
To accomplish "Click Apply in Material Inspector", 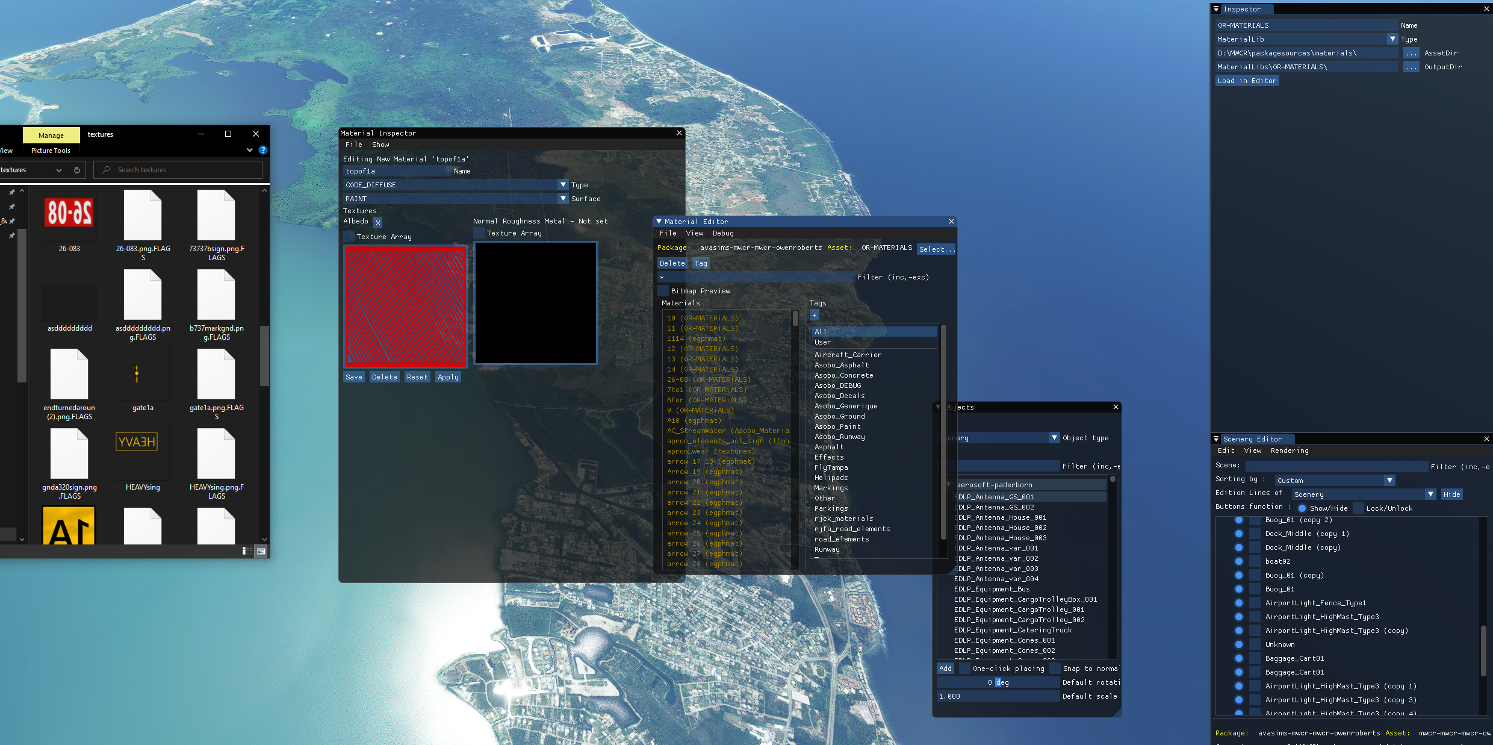I will pos(448,377).
